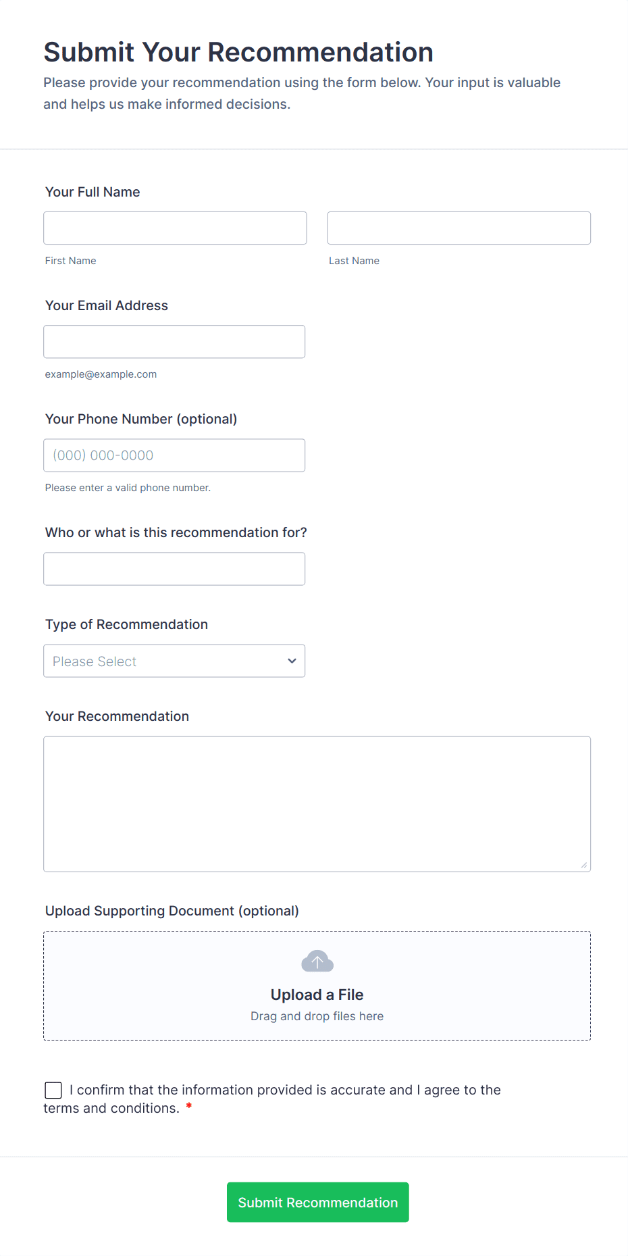
Task: Click the Upload a File heading
Action: [317, 995]
